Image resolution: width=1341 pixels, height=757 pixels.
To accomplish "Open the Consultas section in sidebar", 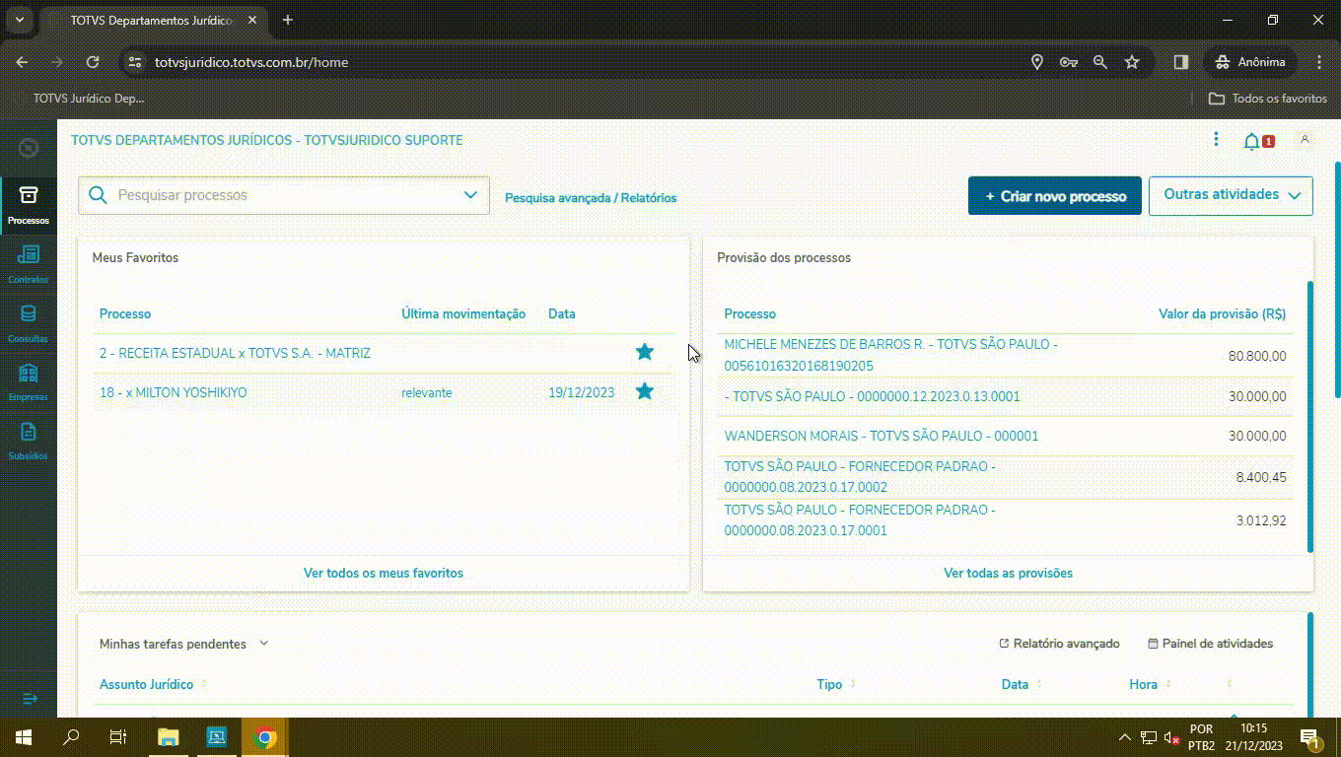I will [x=28, y=323].
